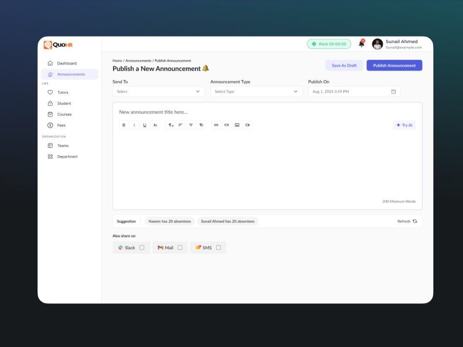This screenshot has width=463, height=347.
Task: Click the paragraph direction icon
Action: pyautogui.click(x=201, y=125)
